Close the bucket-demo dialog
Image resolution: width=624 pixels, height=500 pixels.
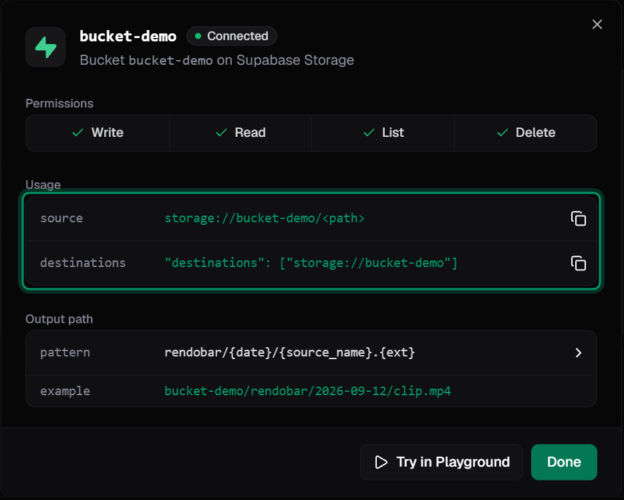(x=597, y=24)
